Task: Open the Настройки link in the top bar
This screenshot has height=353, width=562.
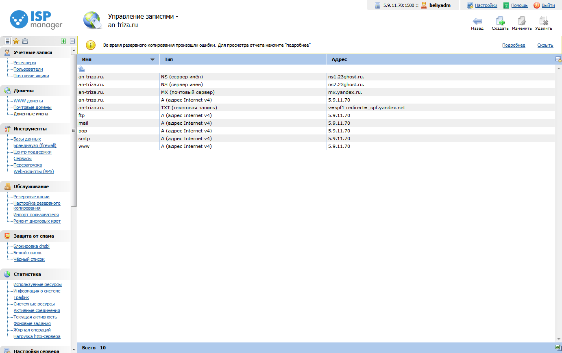Action: (486, 5)
